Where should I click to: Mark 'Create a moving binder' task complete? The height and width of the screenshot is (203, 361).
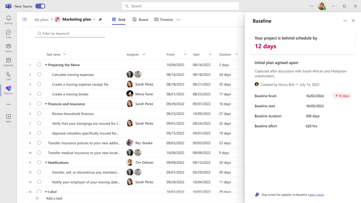tap(39, 94)
